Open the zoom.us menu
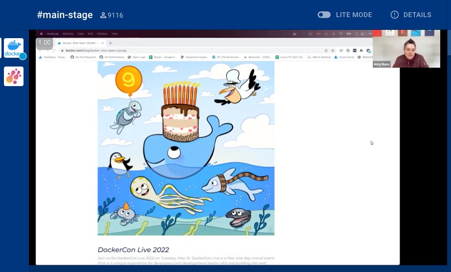Viewport: 451px width, 272px height. tap(52, 34)
